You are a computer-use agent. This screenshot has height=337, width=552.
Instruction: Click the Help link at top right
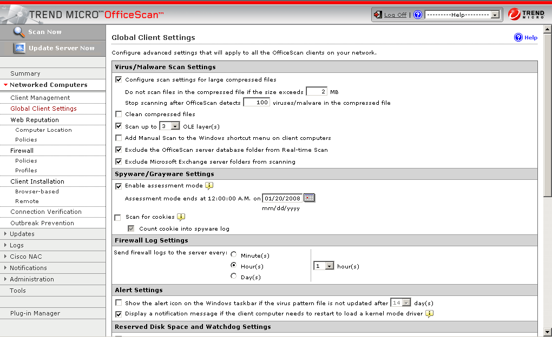pyautogui.click(x=530, y=38)
